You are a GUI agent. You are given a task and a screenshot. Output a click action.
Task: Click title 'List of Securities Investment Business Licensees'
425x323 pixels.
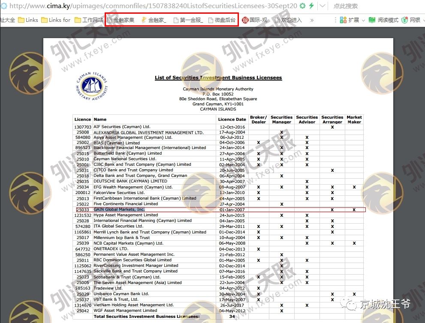point(218,78)
